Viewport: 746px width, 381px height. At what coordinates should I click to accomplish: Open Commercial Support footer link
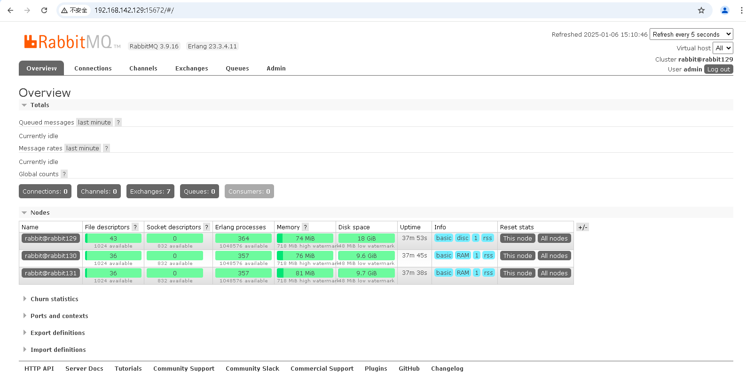(x=322, y=368)
